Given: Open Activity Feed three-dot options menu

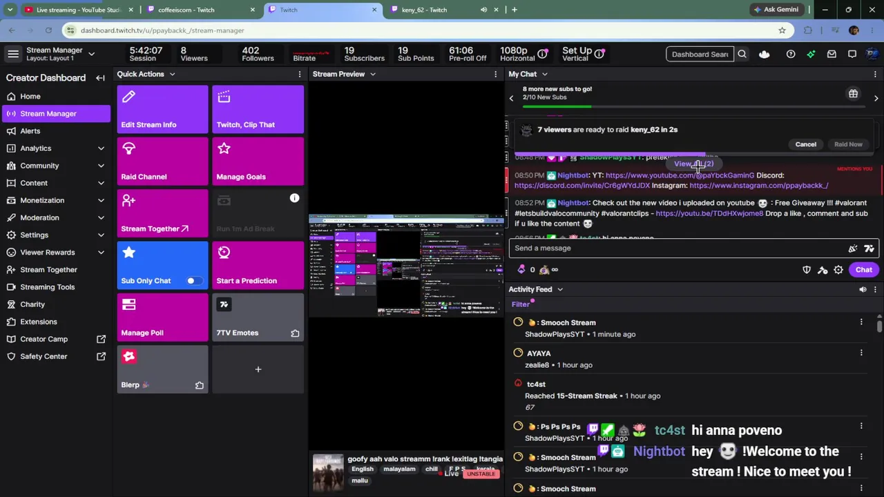Looking at the screenshot, I should [x=875, y=290].
